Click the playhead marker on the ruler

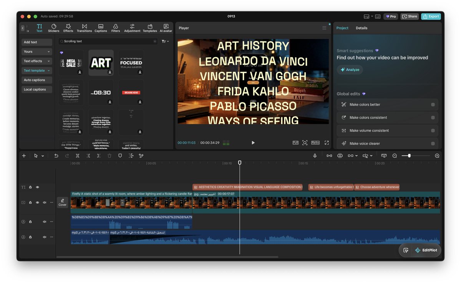[x=240, y=163]
